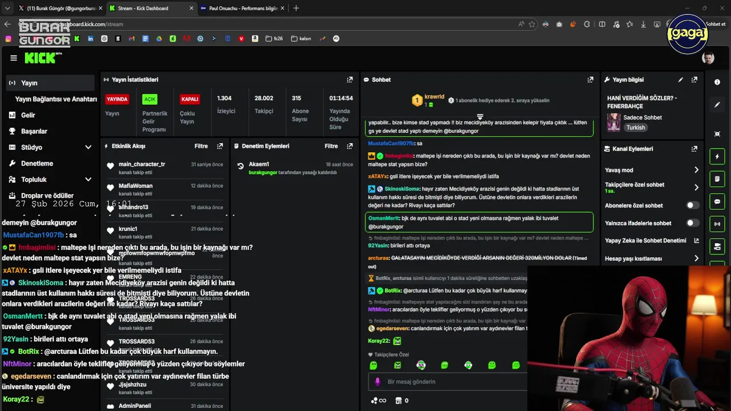Screen dimensions: 731x411
Task: Open Droplar ve ödüller in sidebar
Action: coord(47,196)
